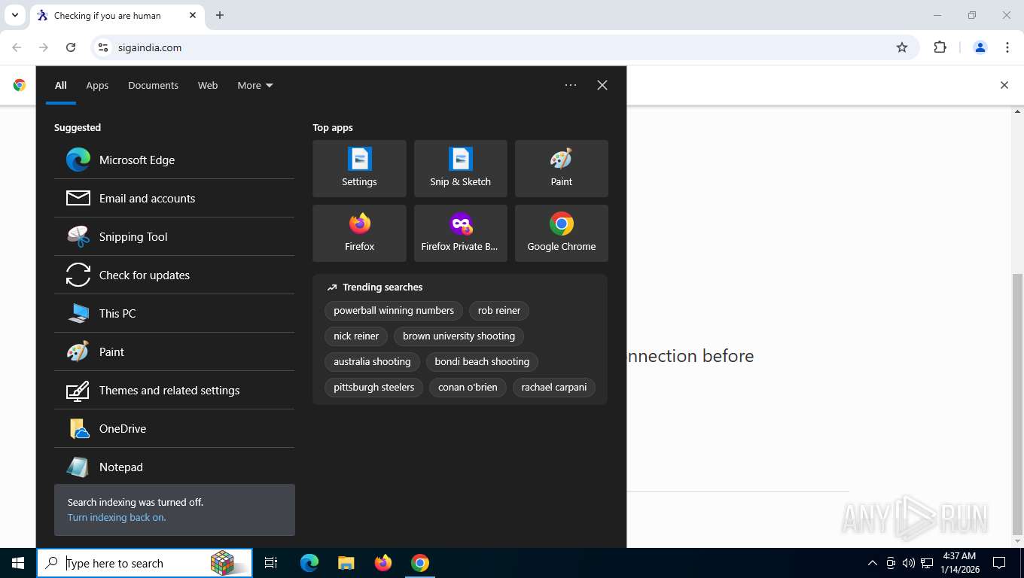Click the Type here to search box
1024x578 pixels.
coord(145,563)
